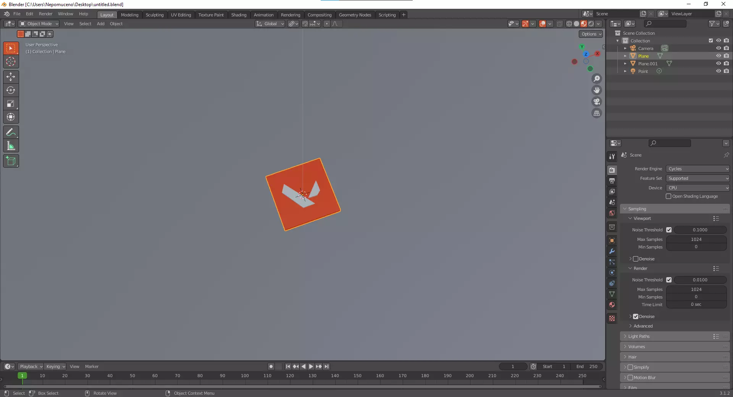
Task: Click the Options button in viewport
Action: [x=591, y=34]
